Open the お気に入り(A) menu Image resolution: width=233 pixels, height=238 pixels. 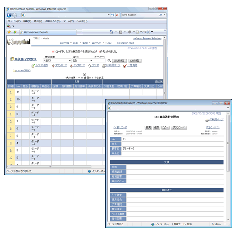coord(53,21)
